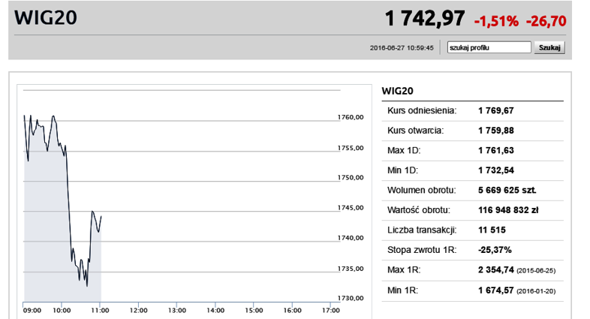The image size is (590, 319).
Task: Click the 1755,00 axis label
Action: click(351, 148)
